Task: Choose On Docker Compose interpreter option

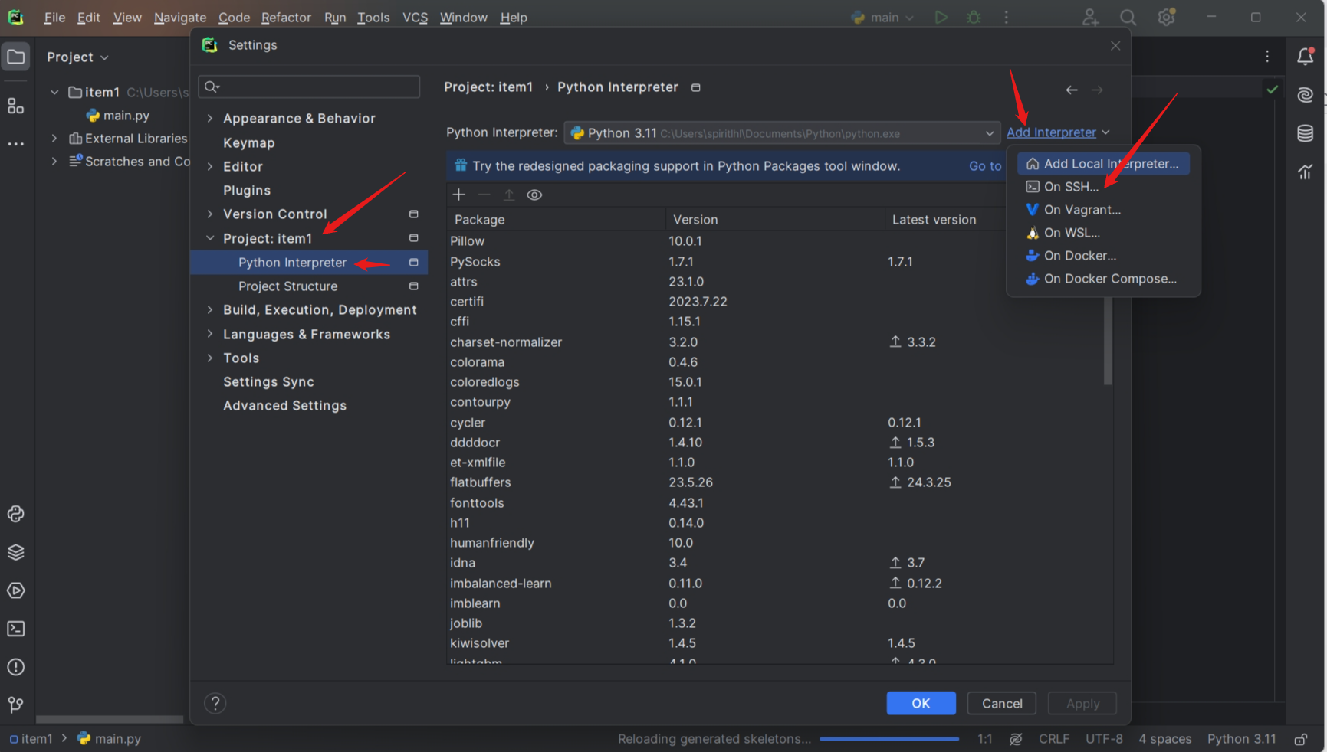Action: click(1103, 279)
